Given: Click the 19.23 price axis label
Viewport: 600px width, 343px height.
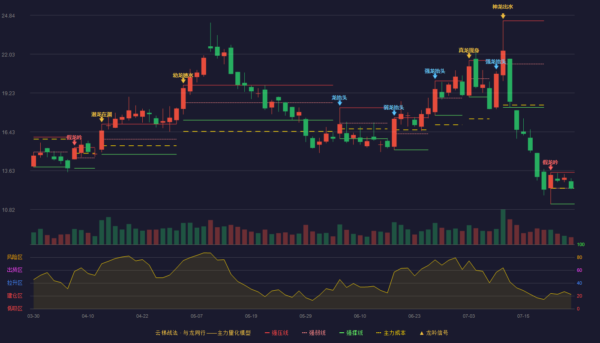Looking at the screenshot, I should pyautogui.click(x=8, y=93).
